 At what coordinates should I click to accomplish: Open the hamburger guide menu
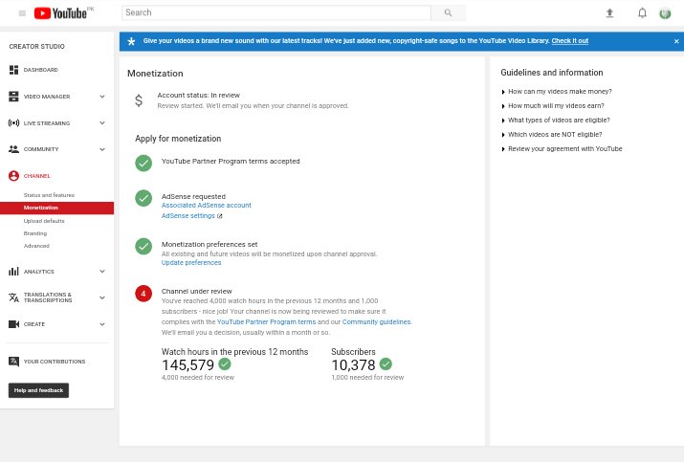[x=22, y=13]
